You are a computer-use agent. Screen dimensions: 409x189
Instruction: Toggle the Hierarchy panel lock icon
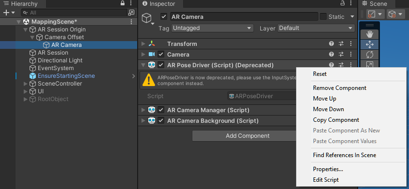coord(123,3)
